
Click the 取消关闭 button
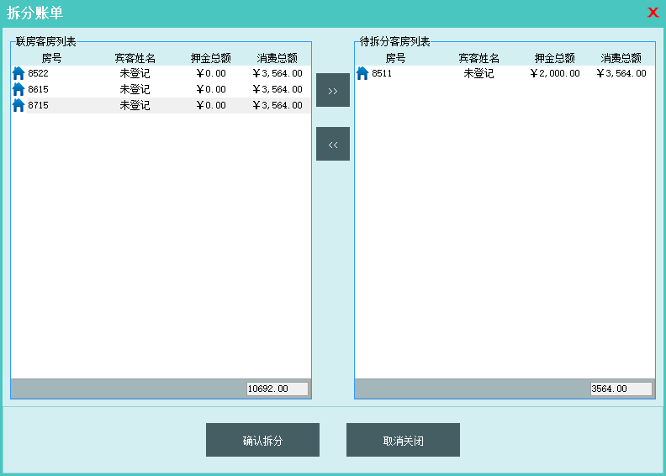pyautogui.click(x=403, y=440)
